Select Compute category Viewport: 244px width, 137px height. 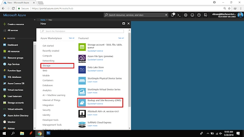[x=47, y=56]
